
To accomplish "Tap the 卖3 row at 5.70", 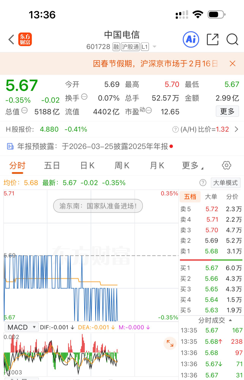I will [x=211, y=230].
